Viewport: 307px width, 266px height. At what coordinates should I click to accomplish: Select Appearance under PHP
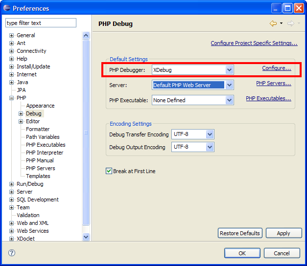[x=40, y=106]
